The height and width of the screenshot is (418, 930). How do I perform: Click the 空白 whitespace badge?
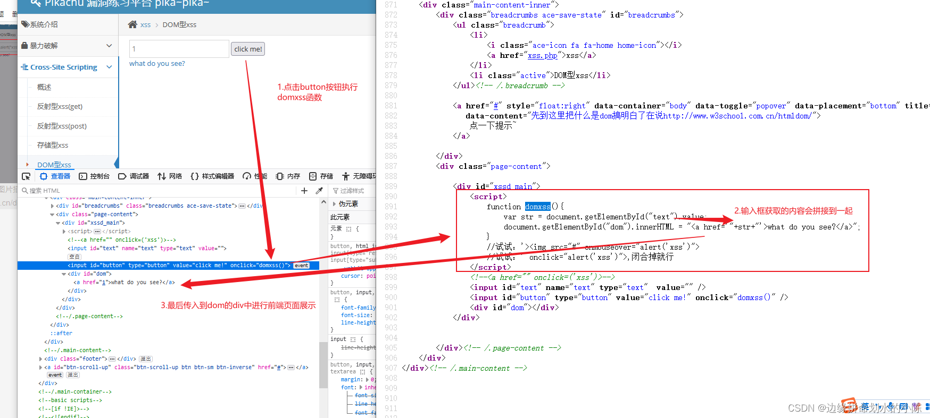pyautogui.click(x=74, y=257)
